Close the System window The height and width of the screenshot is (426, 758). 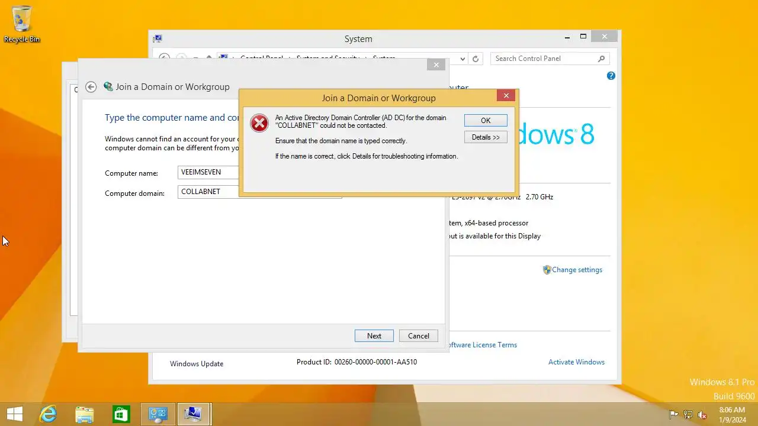pyautogui.click(x=604, y=37)
